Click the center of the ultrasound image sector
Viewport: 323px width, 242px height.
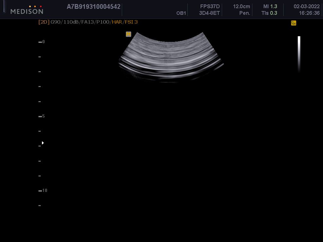tap(171, 58)
